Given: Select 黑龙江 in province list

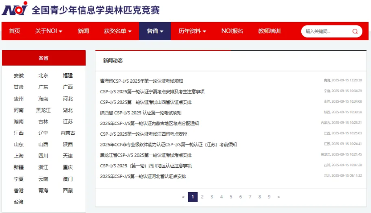Looking at the screenshot, I should [x=43, y=110].
